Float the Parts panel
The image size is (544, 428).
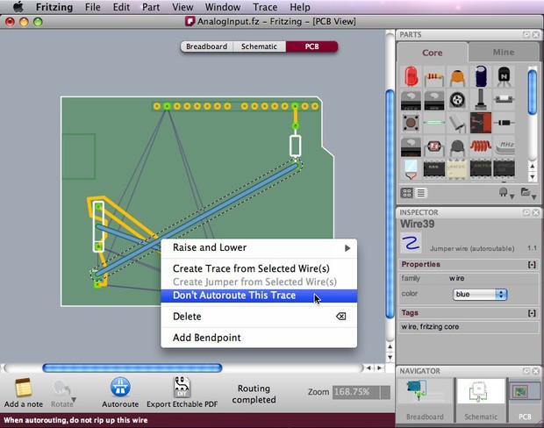526,35
